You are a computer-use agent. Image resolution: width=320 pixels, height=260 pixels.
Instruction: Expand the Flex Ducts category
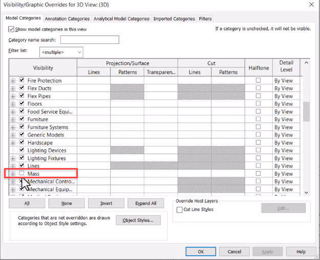13,88
